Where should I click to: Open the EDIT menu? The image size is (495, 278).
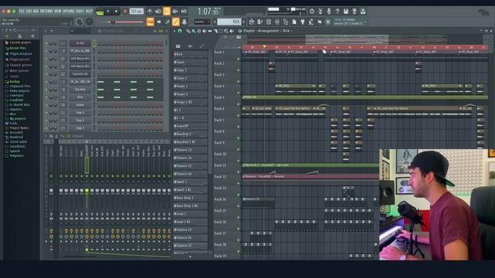coord(29,11)
